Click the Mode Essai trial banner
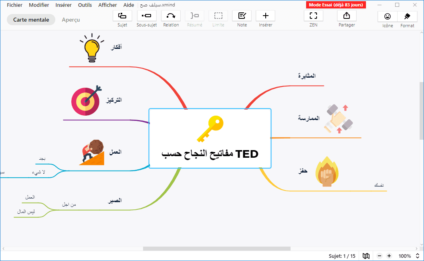 pyautogui.click(x=336, y=5)
